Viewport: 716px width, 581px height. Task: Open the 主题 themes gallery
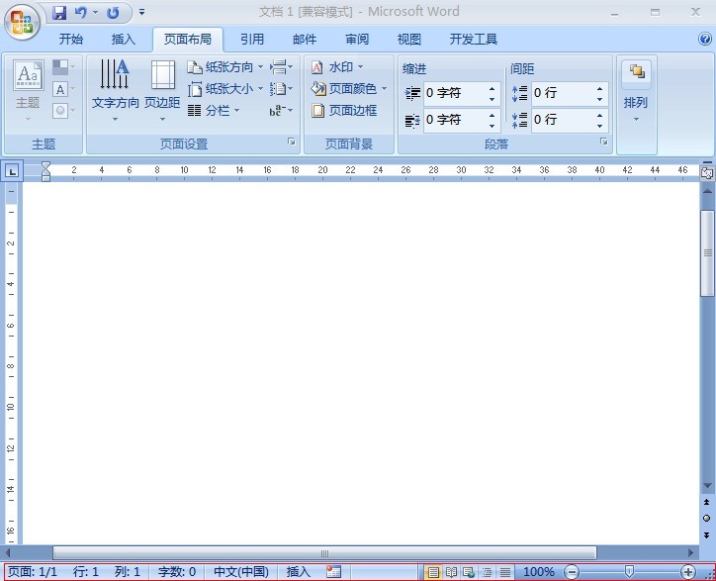point(28,91)
